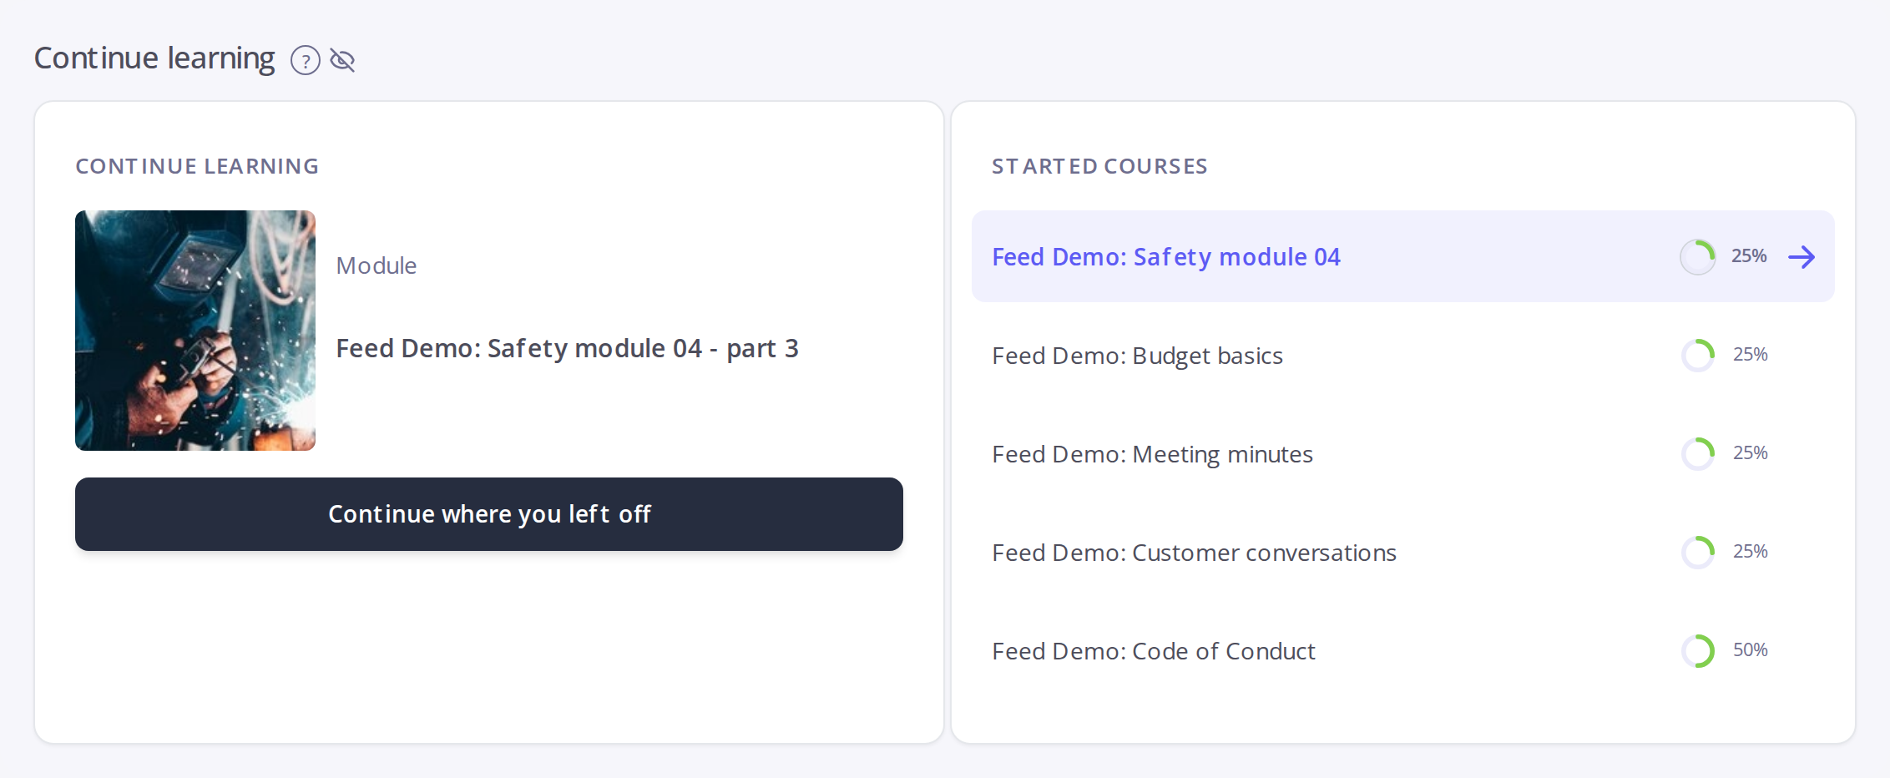Click the 50% label for Code of Conduct
This screenshot has width=1890, height=778.
click(x=1751, y=649)
